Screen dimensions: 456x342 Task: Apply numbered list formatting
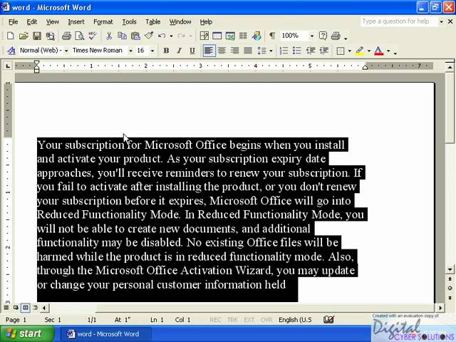pos(284,51)
